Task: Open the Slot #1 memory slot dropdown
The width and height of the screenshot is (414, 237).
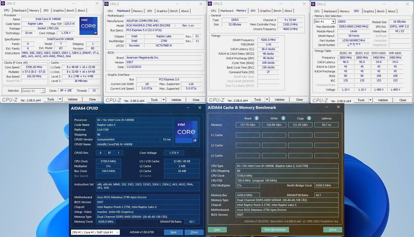Action: (333, 22)
